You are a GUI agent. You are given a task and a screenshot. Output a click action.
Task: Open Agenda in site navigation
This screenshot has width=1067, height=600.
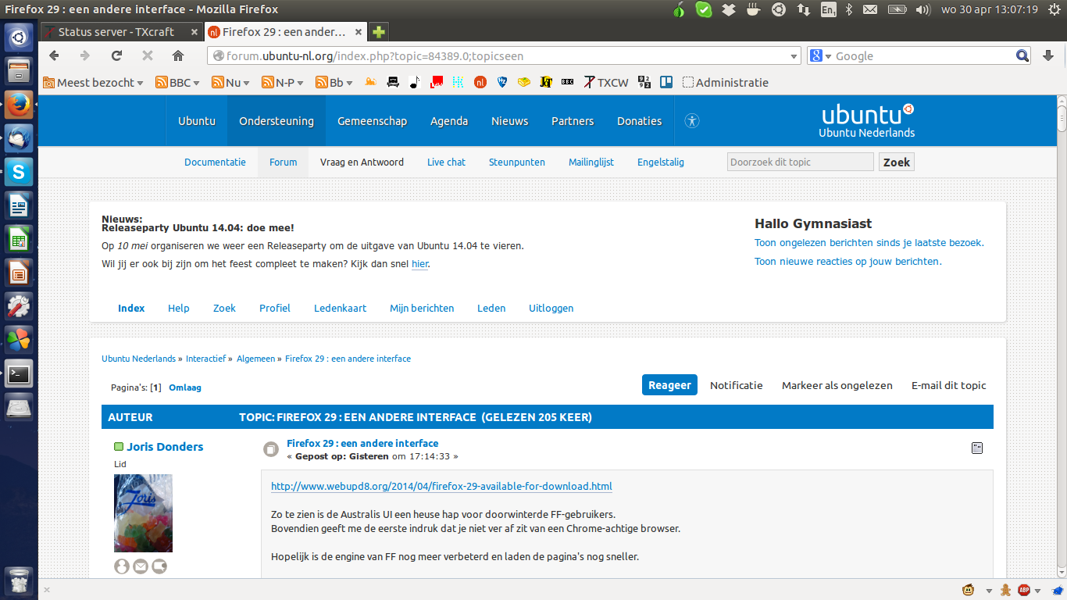click(449, 121)
